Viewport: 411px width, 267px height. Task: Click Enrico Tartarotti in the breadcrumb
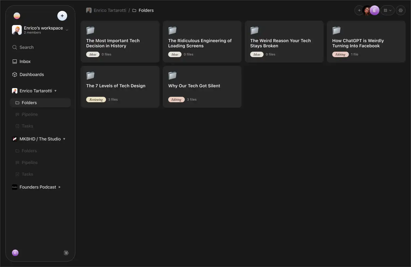[x=110, y=10]
